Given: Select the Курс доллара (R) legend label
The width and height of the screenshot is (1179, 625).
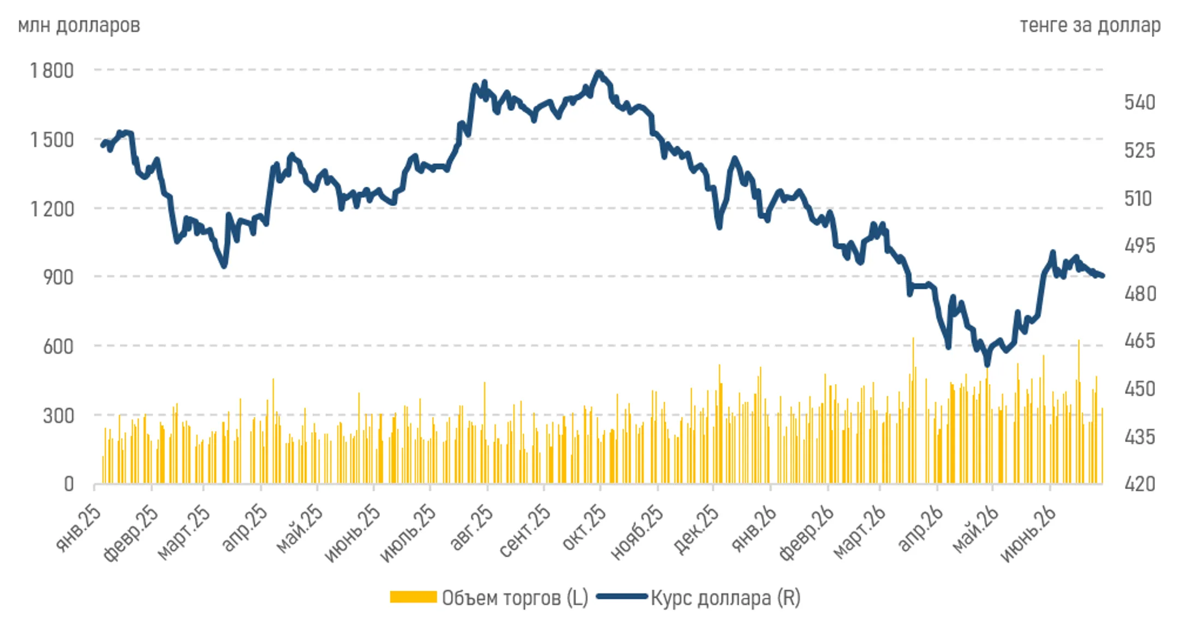Looking at the screenshot, I should tap(725, 598).
